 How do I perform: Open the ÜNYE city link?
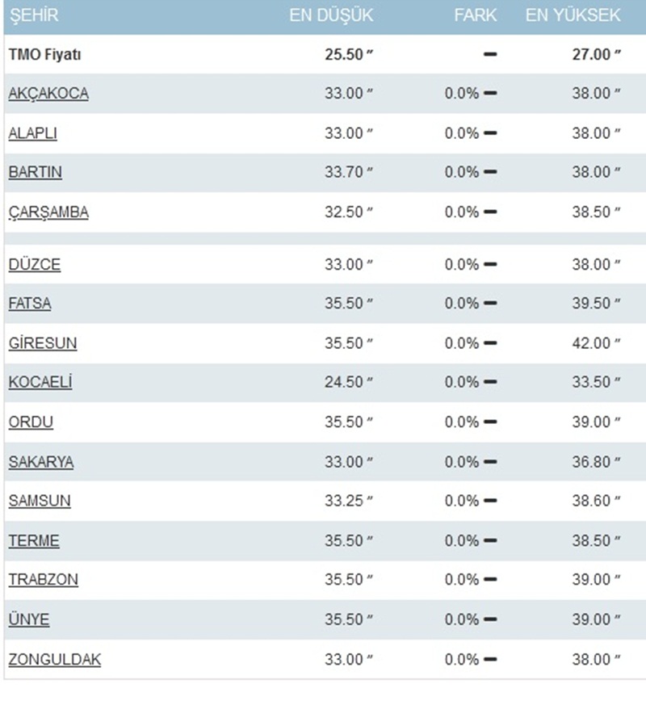tap(29, 619)
